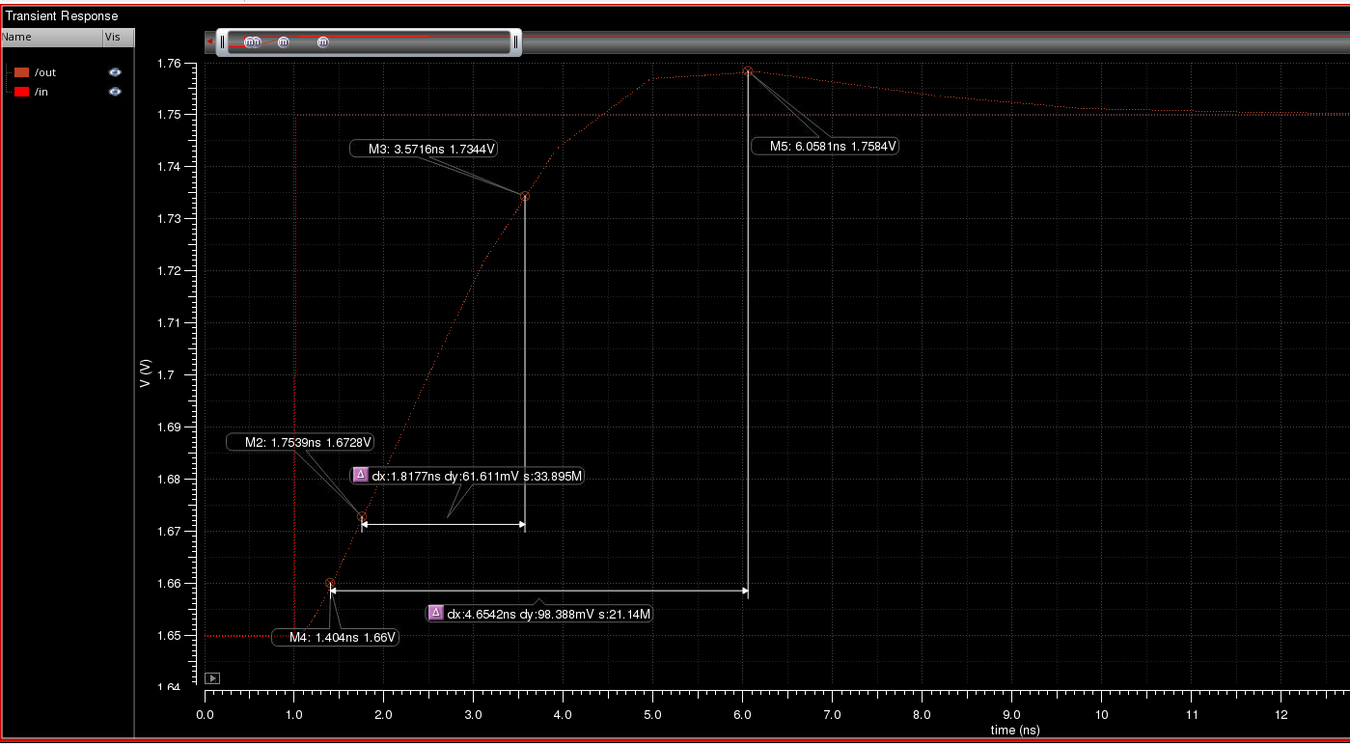Viewport: 1350px width, 744px height.
Task: Grab the right handle of the zoom range slider
Action: 516,42
